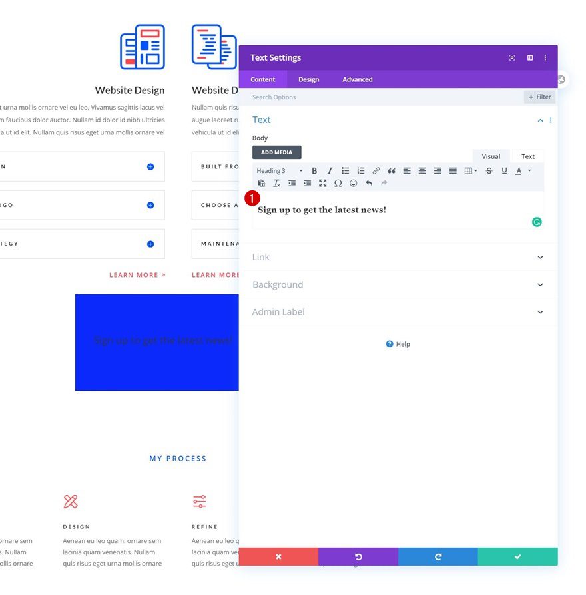
Task: Toggle bold formatting in the editor toolbar
Action: [x=314, y=170]
